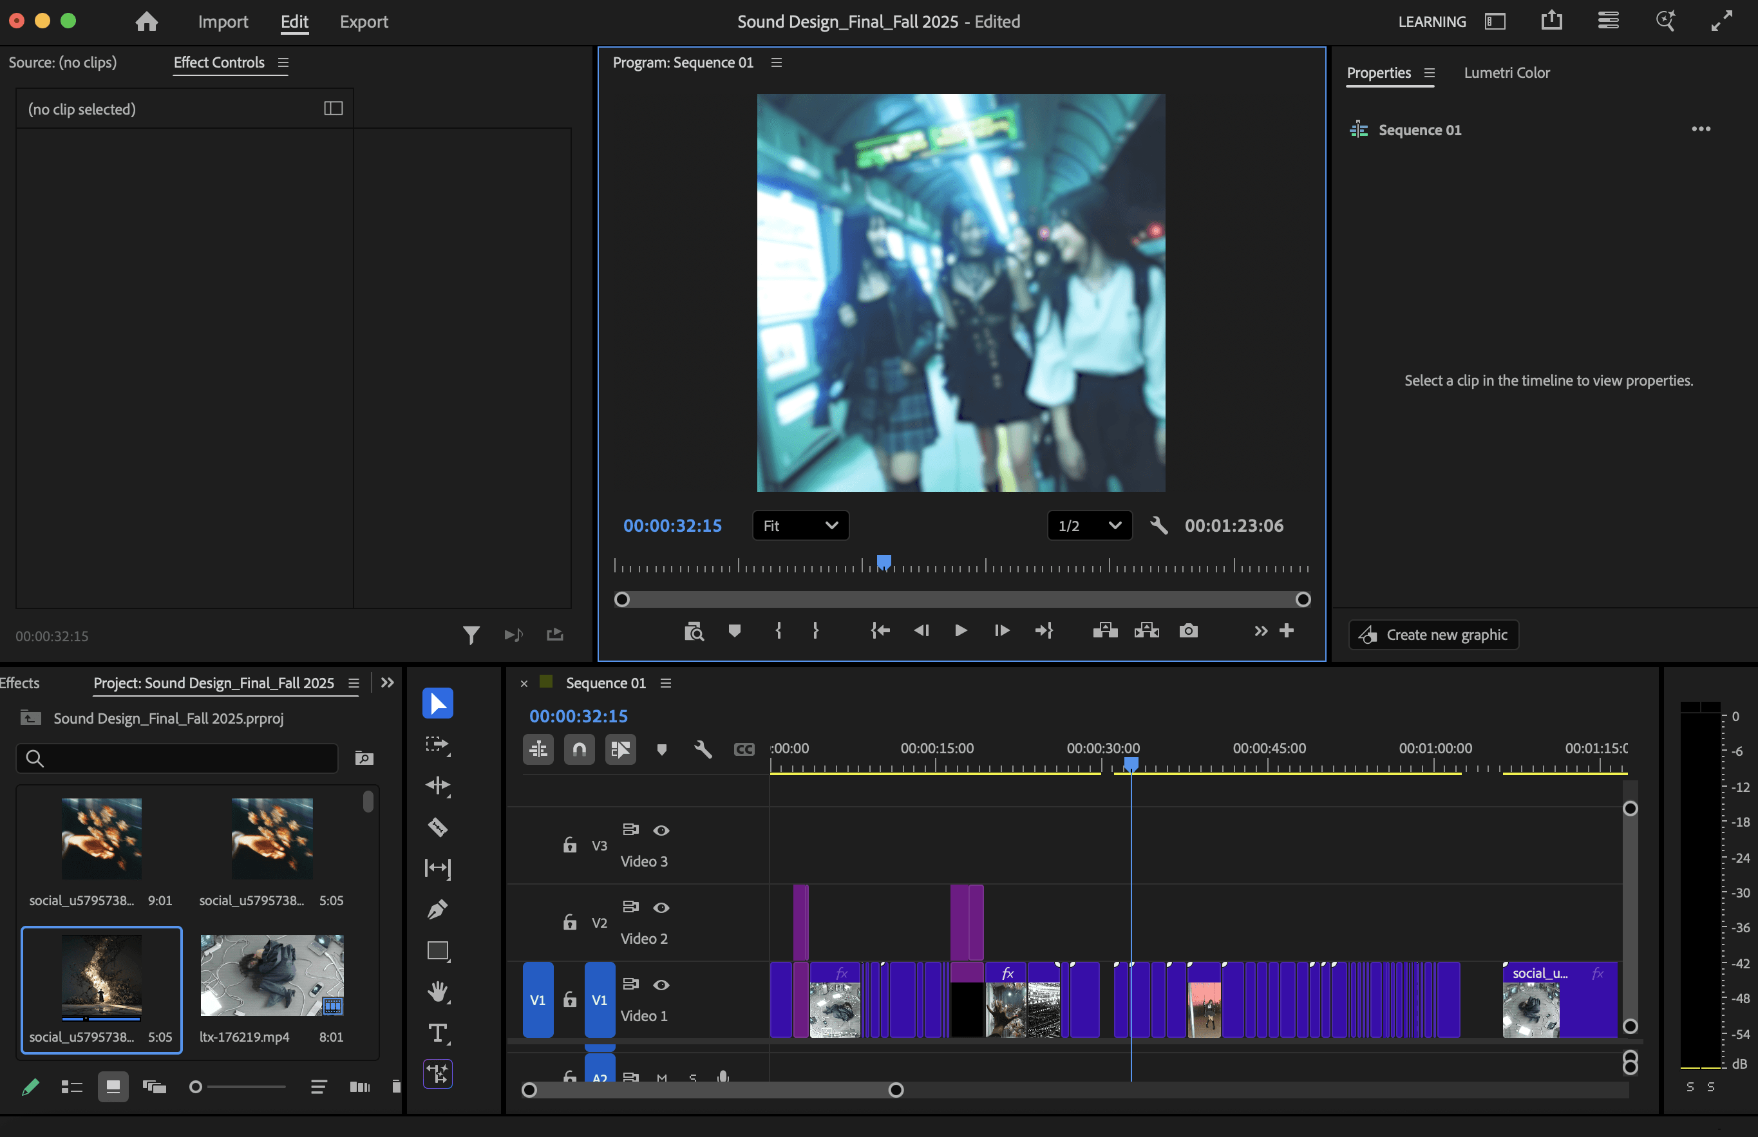Screen dimensions: 1758x1137
Task: Expand the hidden panel tabs next to Project
Action: pos(387,683)
